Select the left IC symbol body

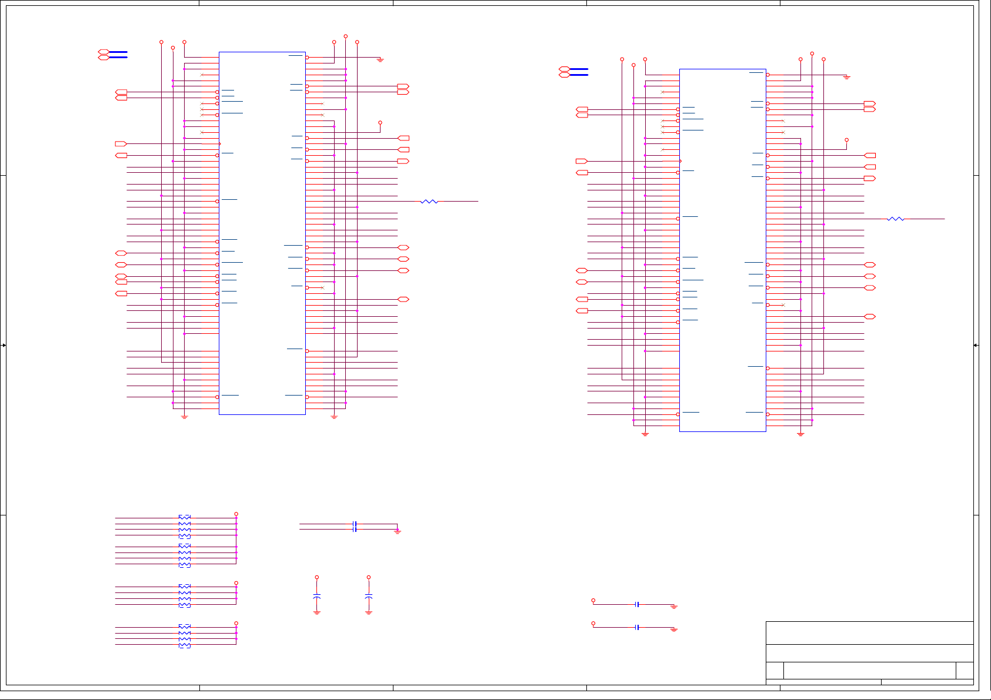[x=262, y=233]
